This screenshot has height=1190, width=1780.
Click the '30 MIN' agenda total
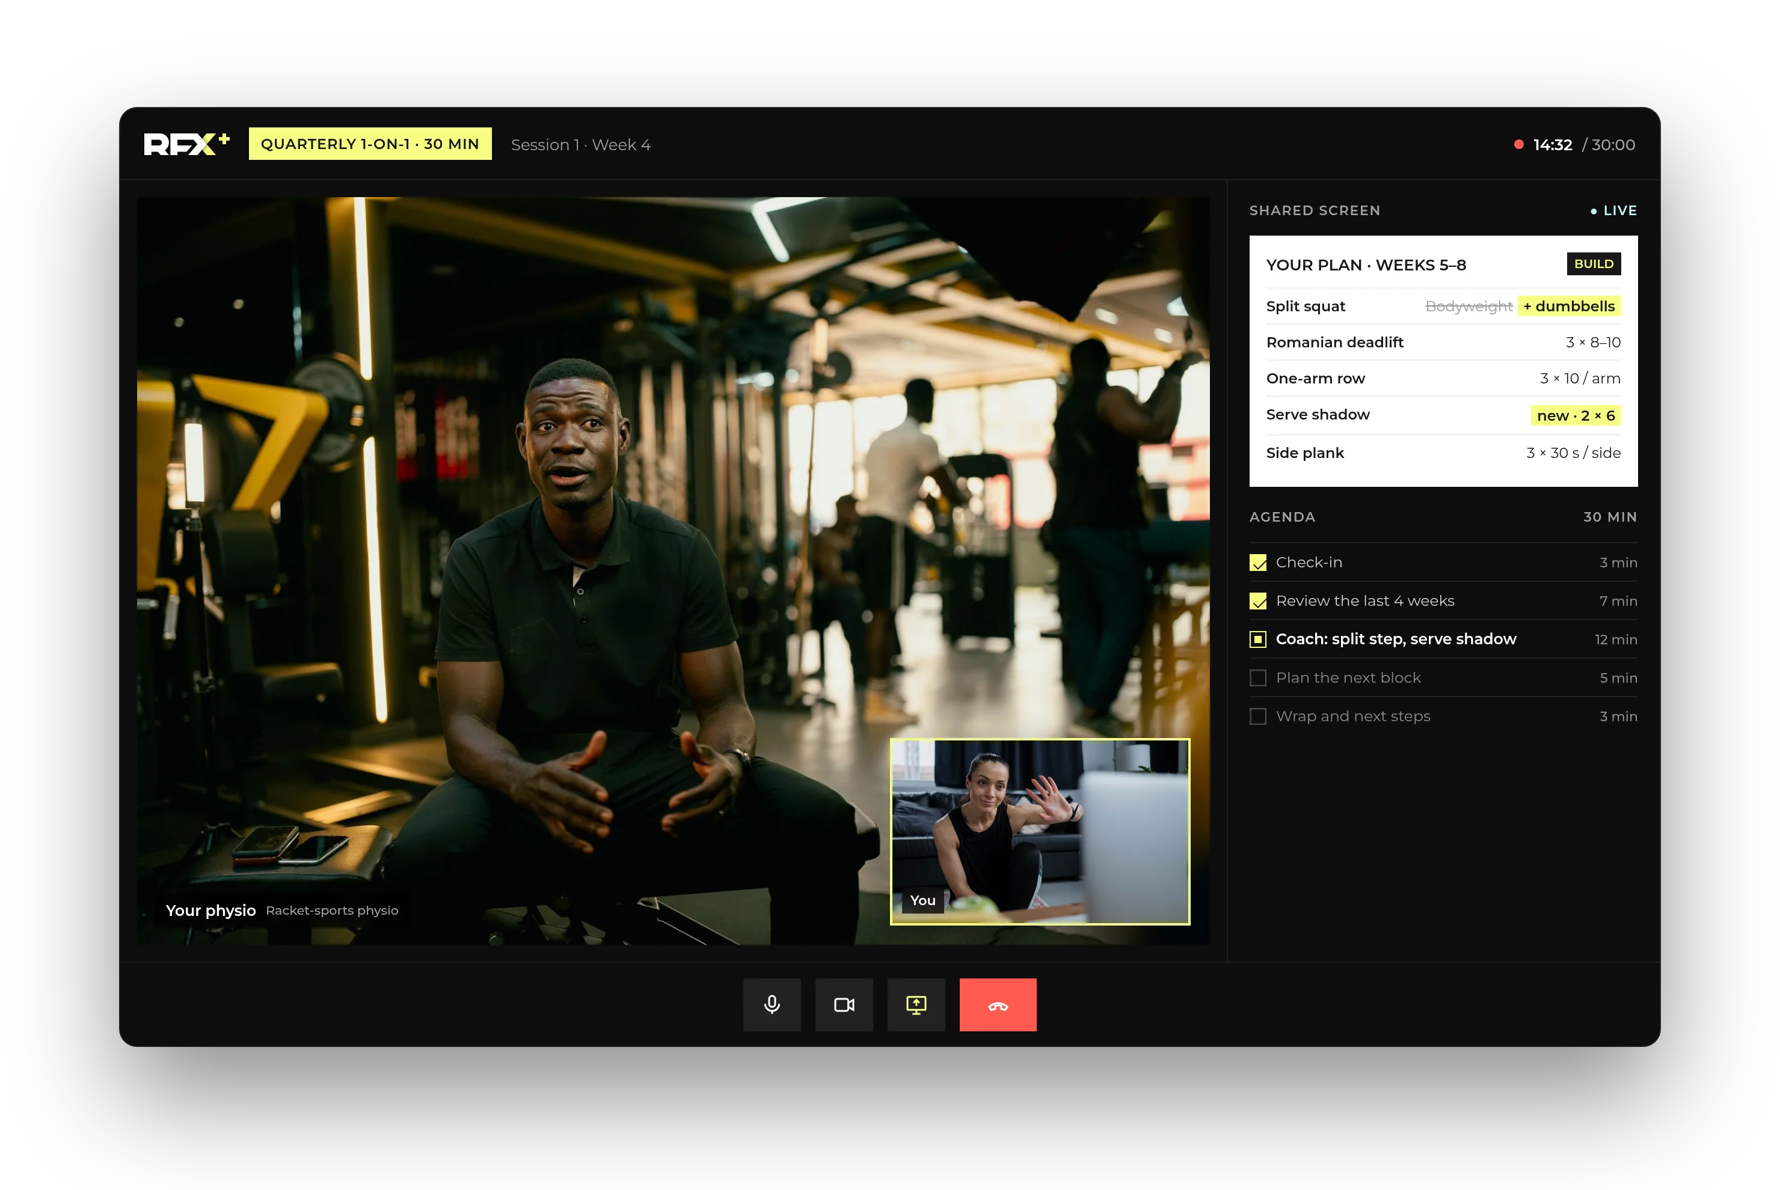[x=1610, y=517]
